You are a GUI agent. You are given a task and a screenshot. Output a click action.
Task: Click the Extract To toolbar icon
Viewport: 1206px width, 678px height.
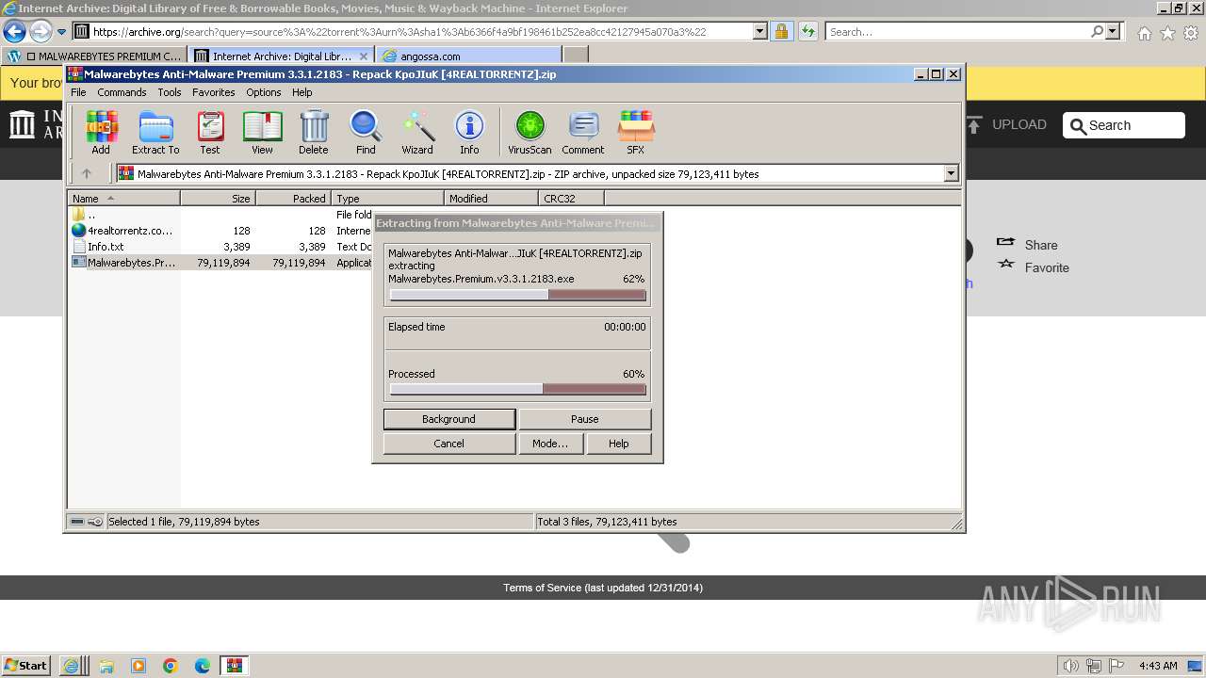tap(155, 132)
